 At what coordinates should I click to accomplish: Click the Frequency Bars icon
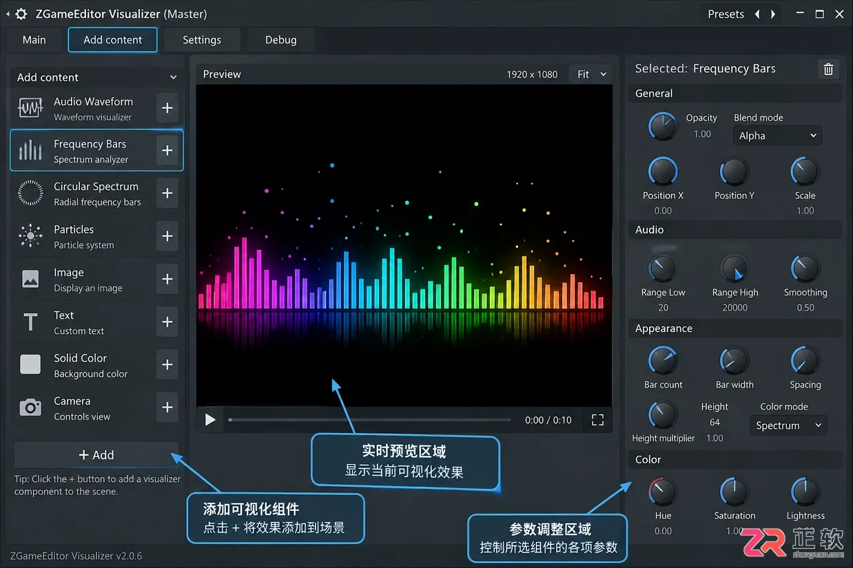click(30, 150)
